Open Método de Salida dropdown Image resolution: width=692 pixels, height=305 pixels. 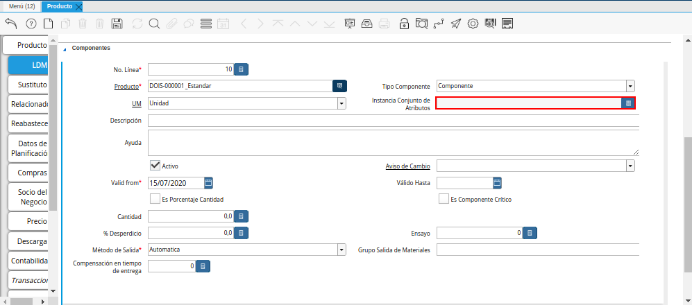pos(341,250)
